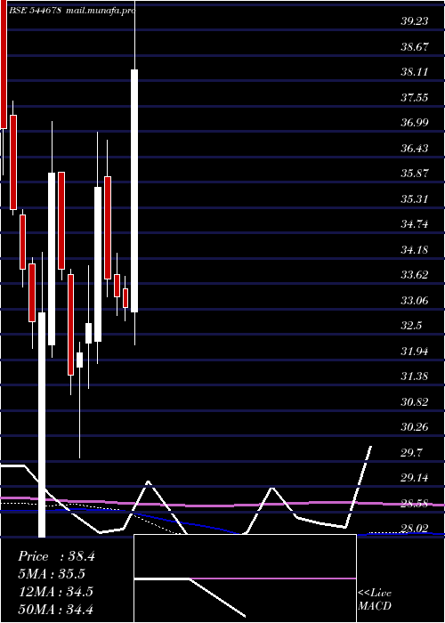Click the mail.munafa.pro site label
This screenshot has width=445, height=623.
pyautogui.click(x=101, y=11)
